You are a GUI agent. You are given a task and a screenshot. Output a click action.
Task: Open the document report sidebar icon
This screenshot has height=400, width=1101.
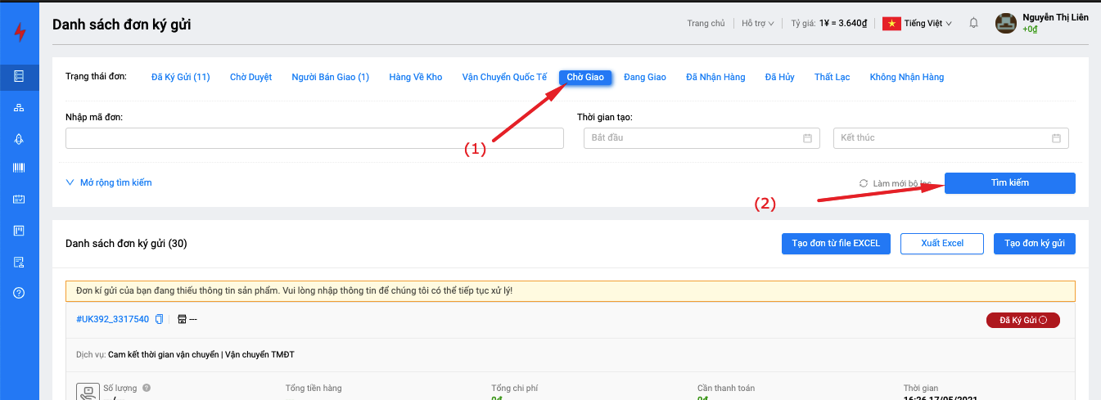click(19, 262)
